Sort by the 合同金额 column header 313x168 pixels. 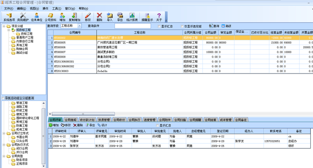(210, 33)
